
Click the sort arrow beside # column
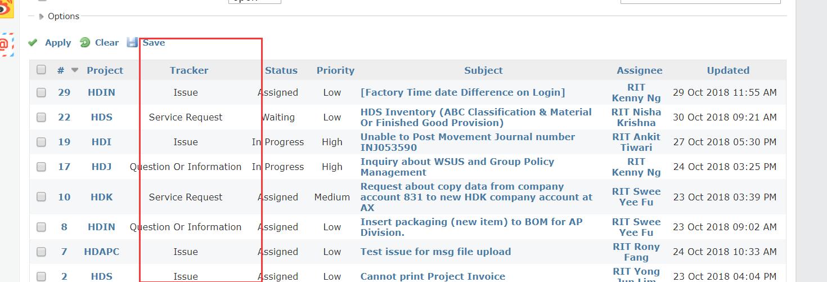(75, 70)
